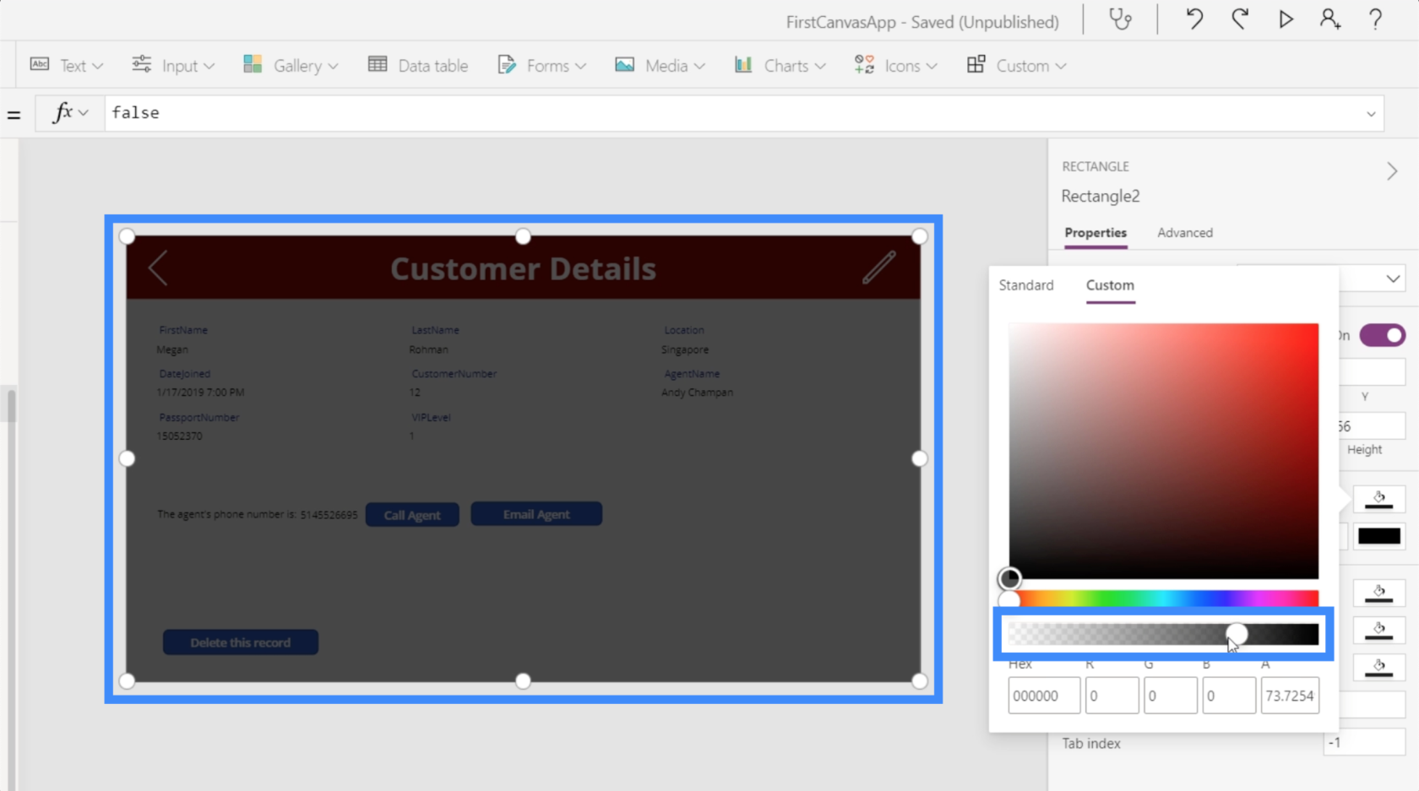
Task: Open the Custom components menu
Action: [1016, 65]
